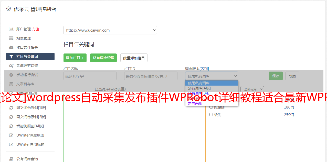Click the red 充值 link
The height and width of the screenshot is (162, 327).
36,29
